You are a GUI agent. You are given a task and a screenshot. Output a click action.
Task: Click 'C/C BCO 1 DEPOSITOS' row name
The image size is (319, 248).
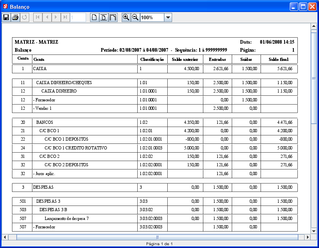(66, 139)
